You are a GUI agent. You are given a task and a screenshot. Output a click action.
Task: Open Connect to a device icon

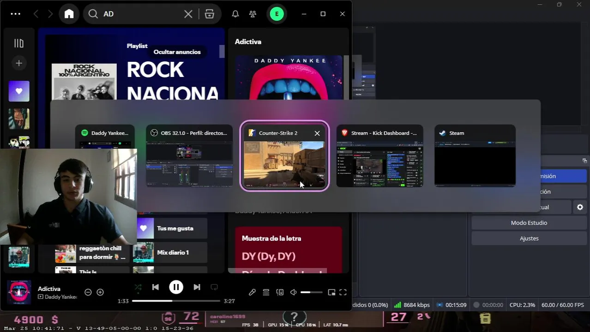[x=280, y=292]
